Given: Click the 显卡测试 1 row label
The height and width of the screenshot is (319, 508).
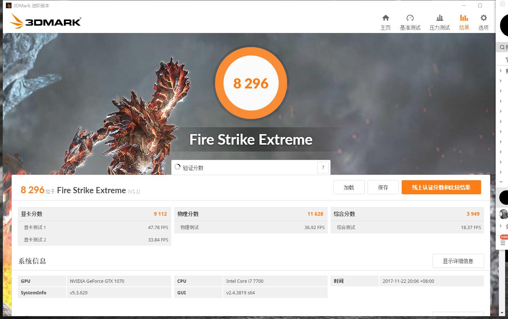Looking at the screenshot, I should (x=35, y=227).
